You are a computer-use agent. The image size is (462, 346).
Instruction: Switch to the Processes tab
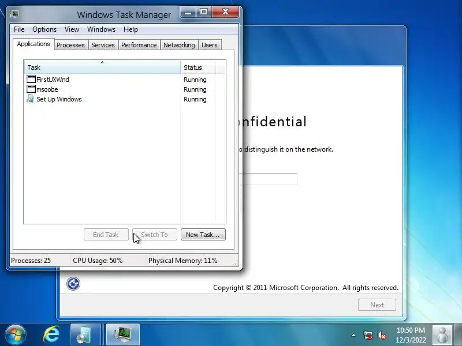coord(70,45)
